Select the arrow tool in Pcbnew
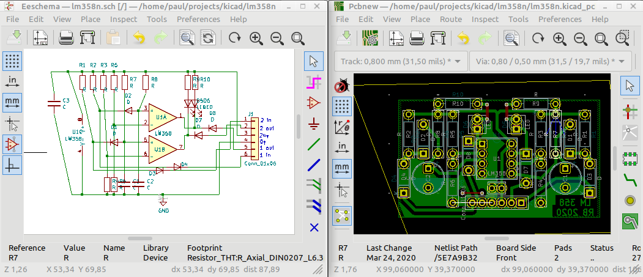643x277 pixels. (x=630, y=86)
